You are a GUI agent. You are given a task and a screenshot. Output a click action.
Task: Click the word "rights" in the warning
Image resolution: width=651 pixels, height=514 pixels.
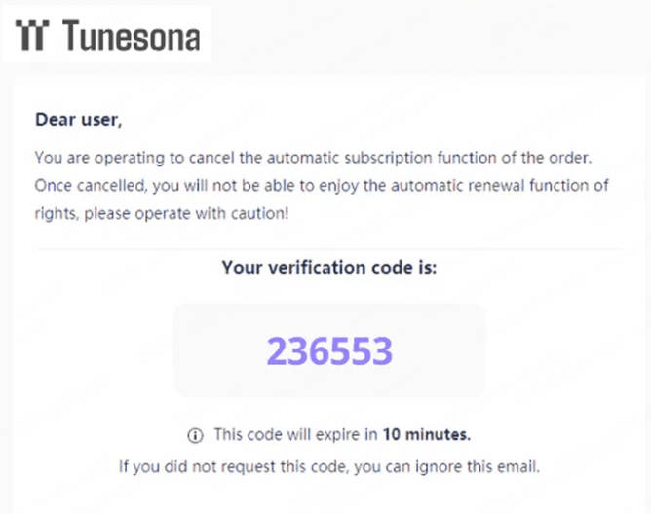(54, 212)
